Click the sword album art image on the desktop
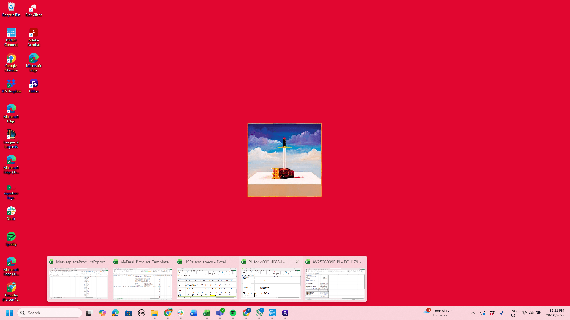 pyautogui.click(x=284, y=160)
